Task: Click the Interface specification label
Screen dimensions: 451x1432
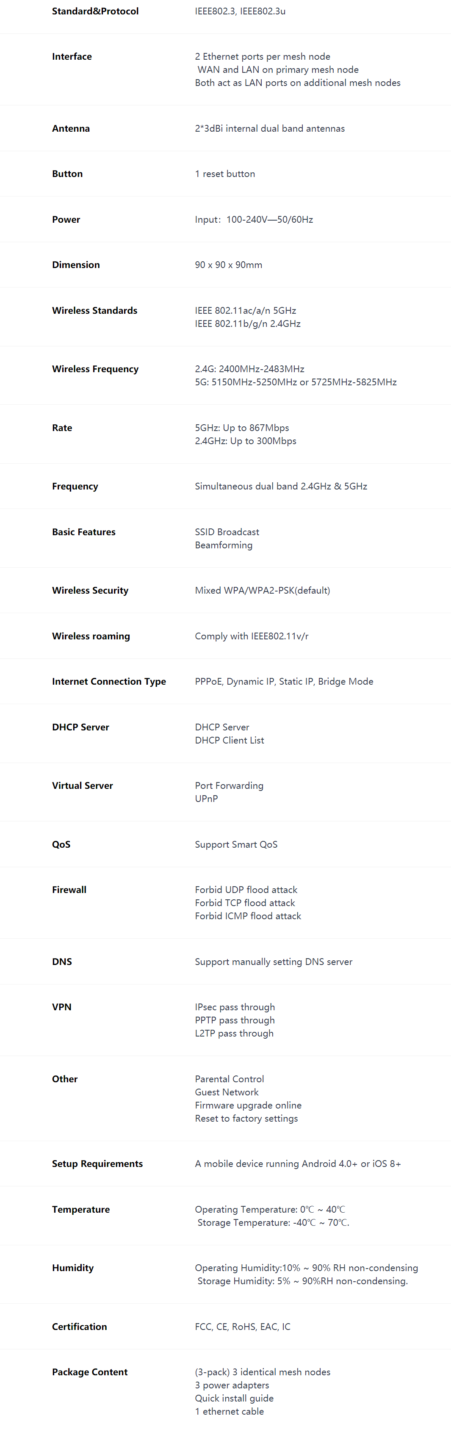Action: (72, 57)
